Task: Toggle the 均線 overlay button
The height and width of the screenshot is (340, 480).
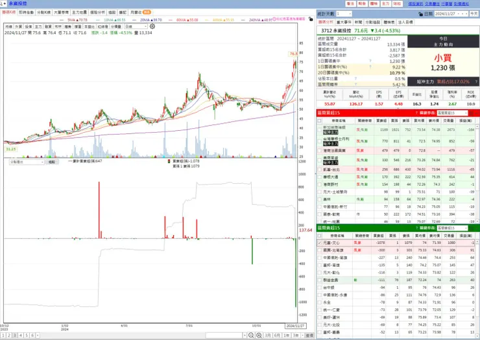Action: [x=8, y=27]
